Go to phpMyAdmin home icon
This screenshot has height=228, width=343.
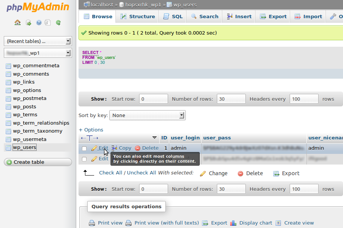point(18,22)
